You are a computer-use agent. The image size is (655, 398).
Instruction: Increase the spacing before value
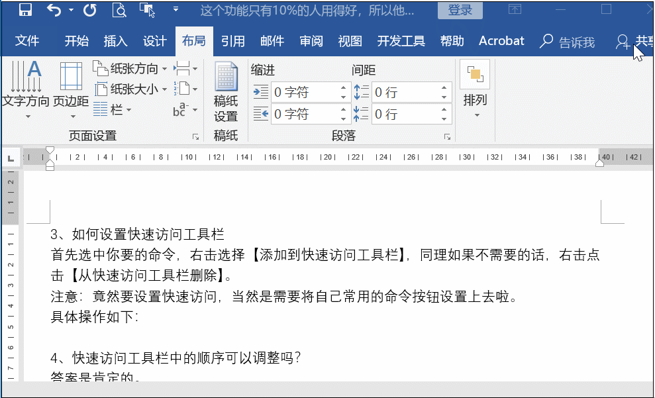[444, 87]
